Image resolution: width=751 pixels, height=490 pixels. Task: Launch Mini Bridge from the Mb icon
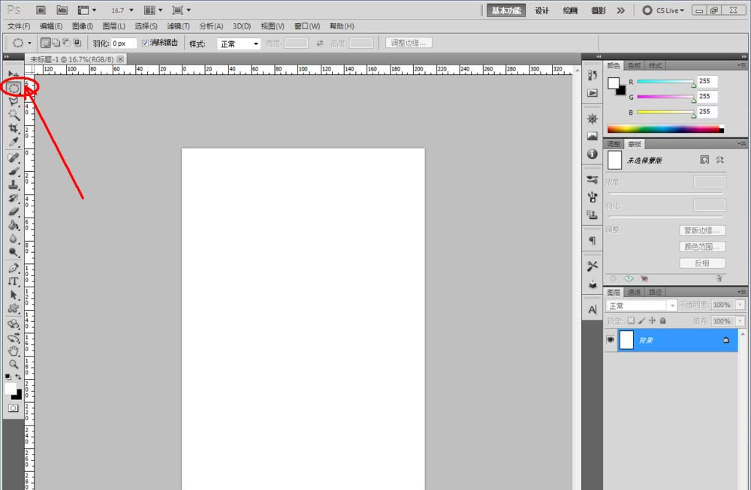(x=62, y=10)
